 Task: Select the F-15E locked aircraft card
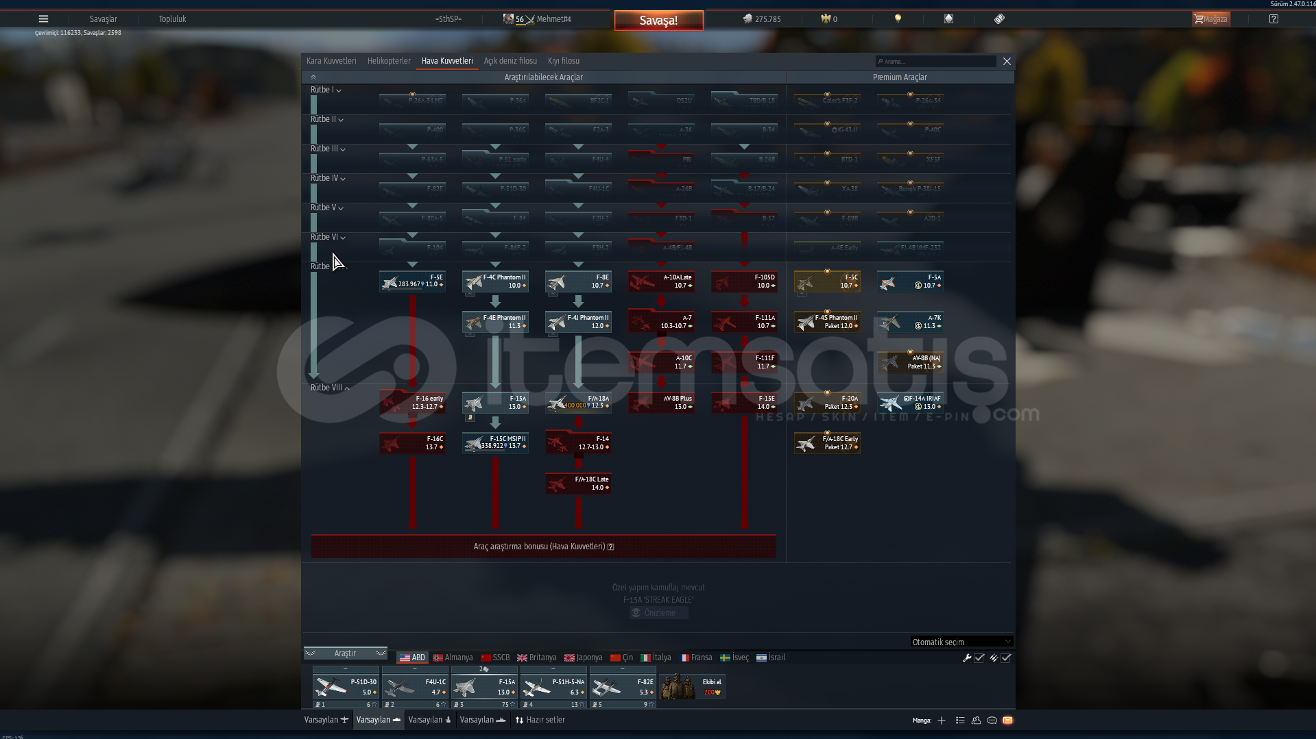click(x=744, y=403)
